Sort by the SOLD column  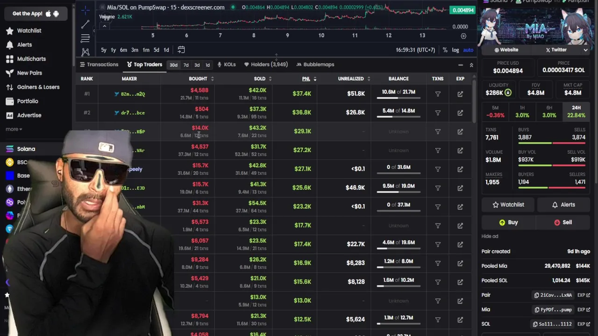263,79
